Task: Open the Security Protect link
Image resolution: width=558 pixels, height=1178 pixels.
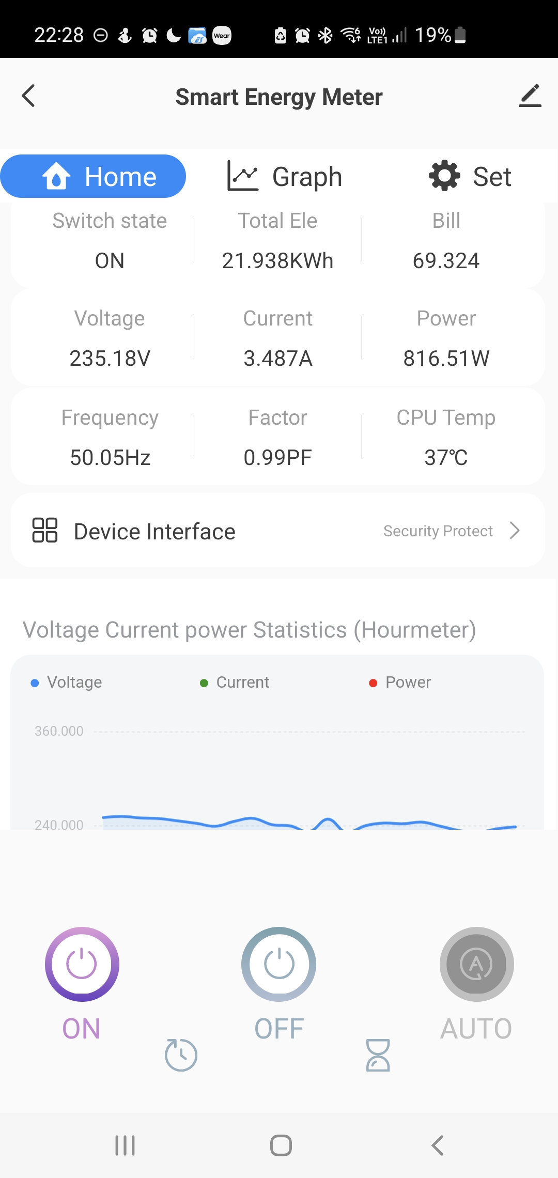Action: [438, 531]
